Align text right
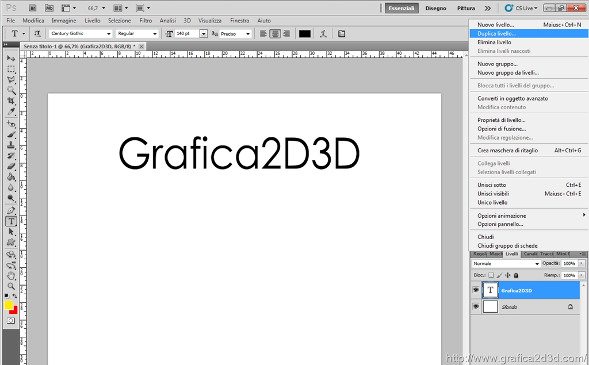 286,34
